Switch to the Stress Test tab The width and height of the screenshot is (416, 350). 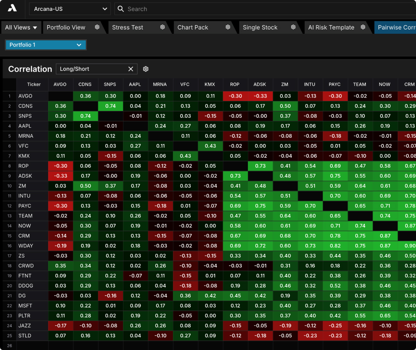point(127,27)
